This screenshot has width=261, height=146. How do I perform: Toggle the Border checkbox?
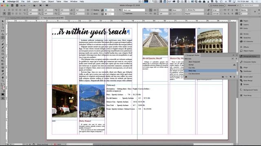pyautogui.click(x=92, y=14)
